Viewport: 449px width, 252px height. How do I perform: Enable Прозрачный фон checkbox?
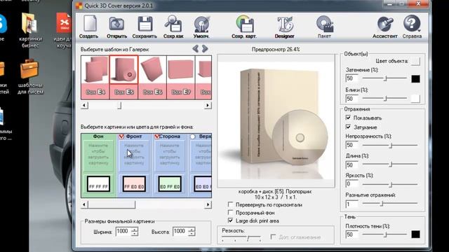[230, 213]
